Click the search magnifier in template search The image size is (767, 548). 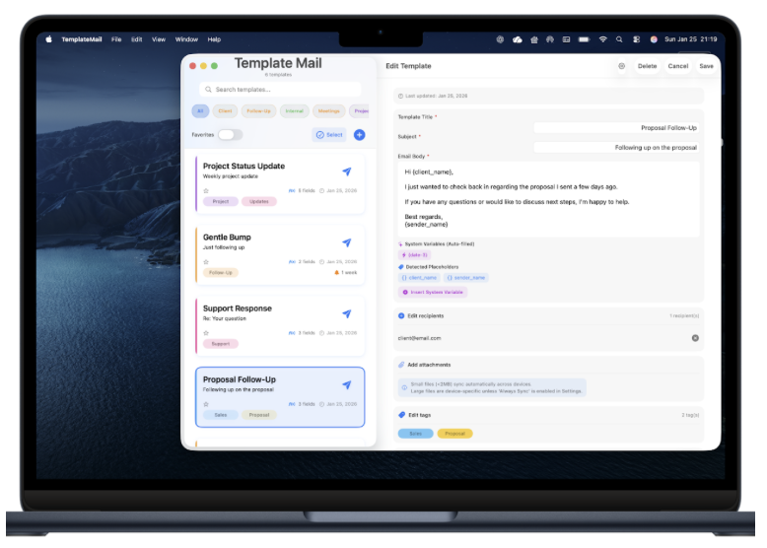tap(208, 90)
